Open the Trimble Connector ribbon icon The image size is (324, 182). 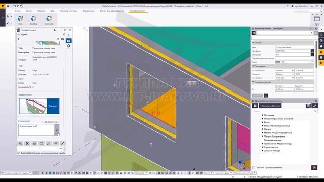49,20
